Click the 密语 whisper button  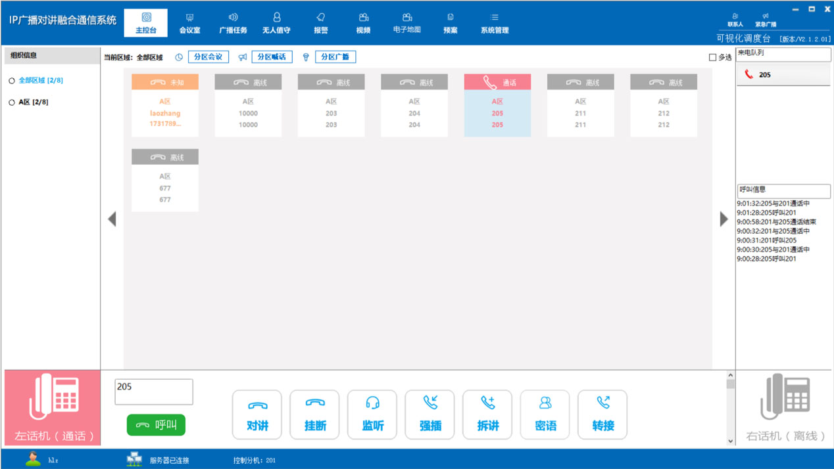click(545, 414)
